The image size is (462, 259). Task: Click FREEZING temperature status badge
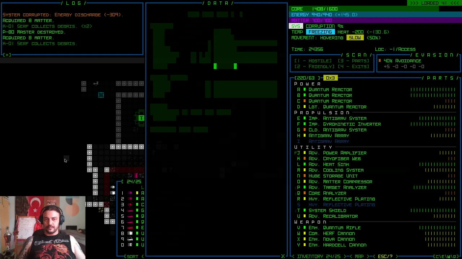point(320,32)
